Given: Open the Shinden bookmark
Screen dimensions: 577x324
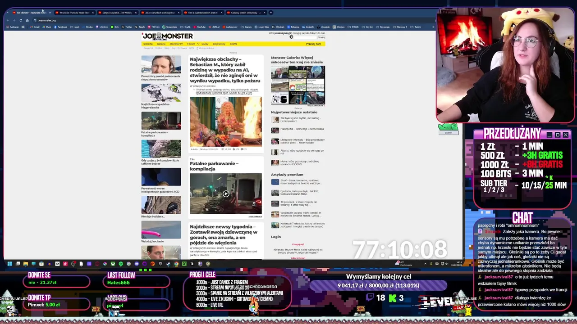Looking at the screenshot, I should [x=339, y=27].
